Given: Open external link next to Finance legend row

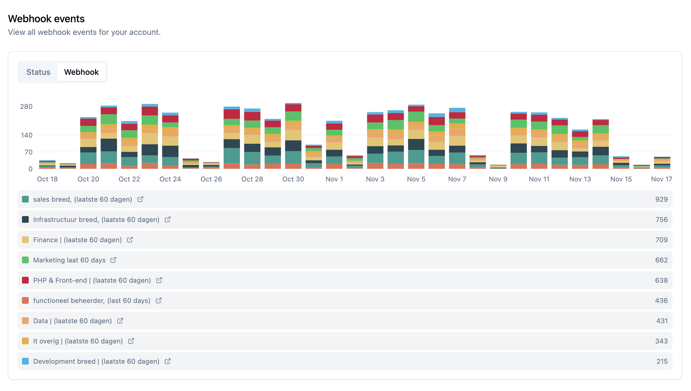Looking at the screenshot, I should pos(130,240).
